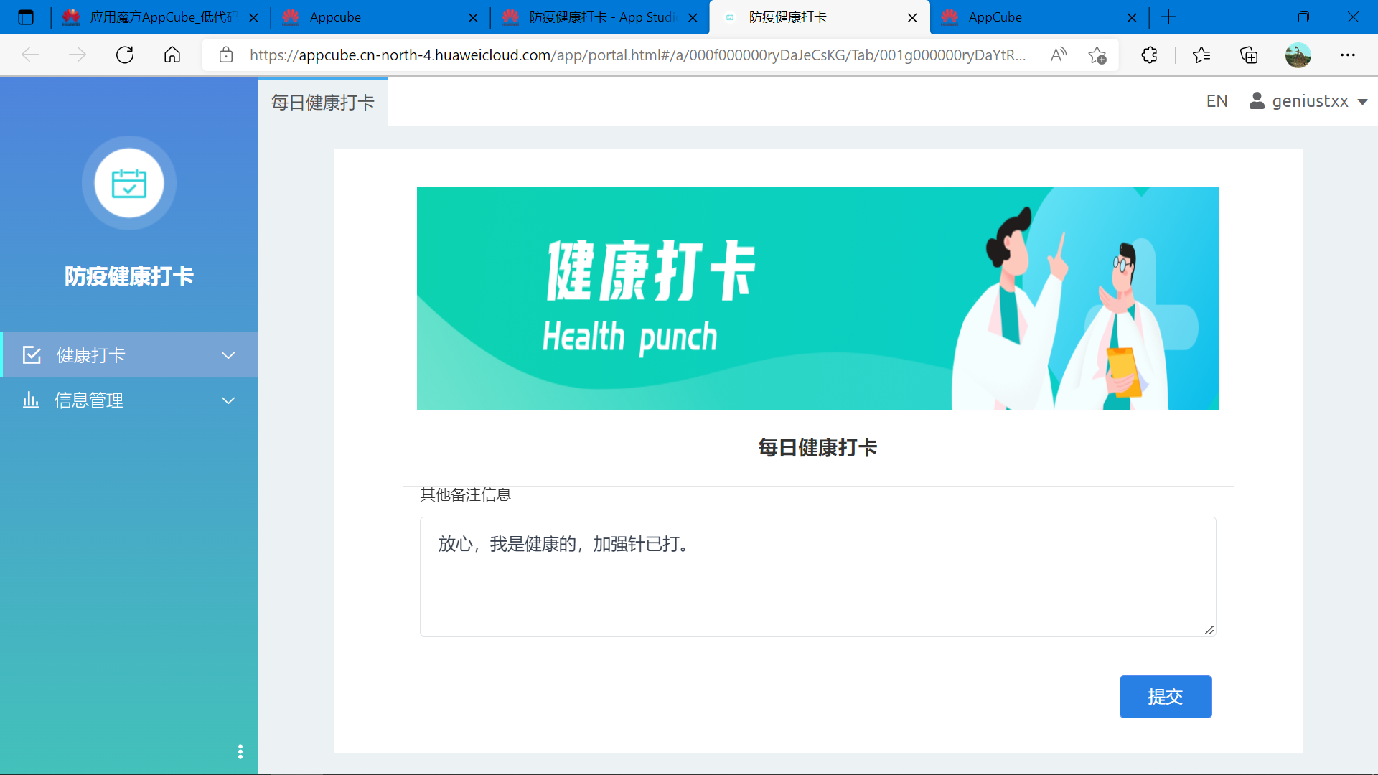Screen dimensions: 1378x775
Task: Open the geniustxx user dropdown
Action: [1309, 101]
